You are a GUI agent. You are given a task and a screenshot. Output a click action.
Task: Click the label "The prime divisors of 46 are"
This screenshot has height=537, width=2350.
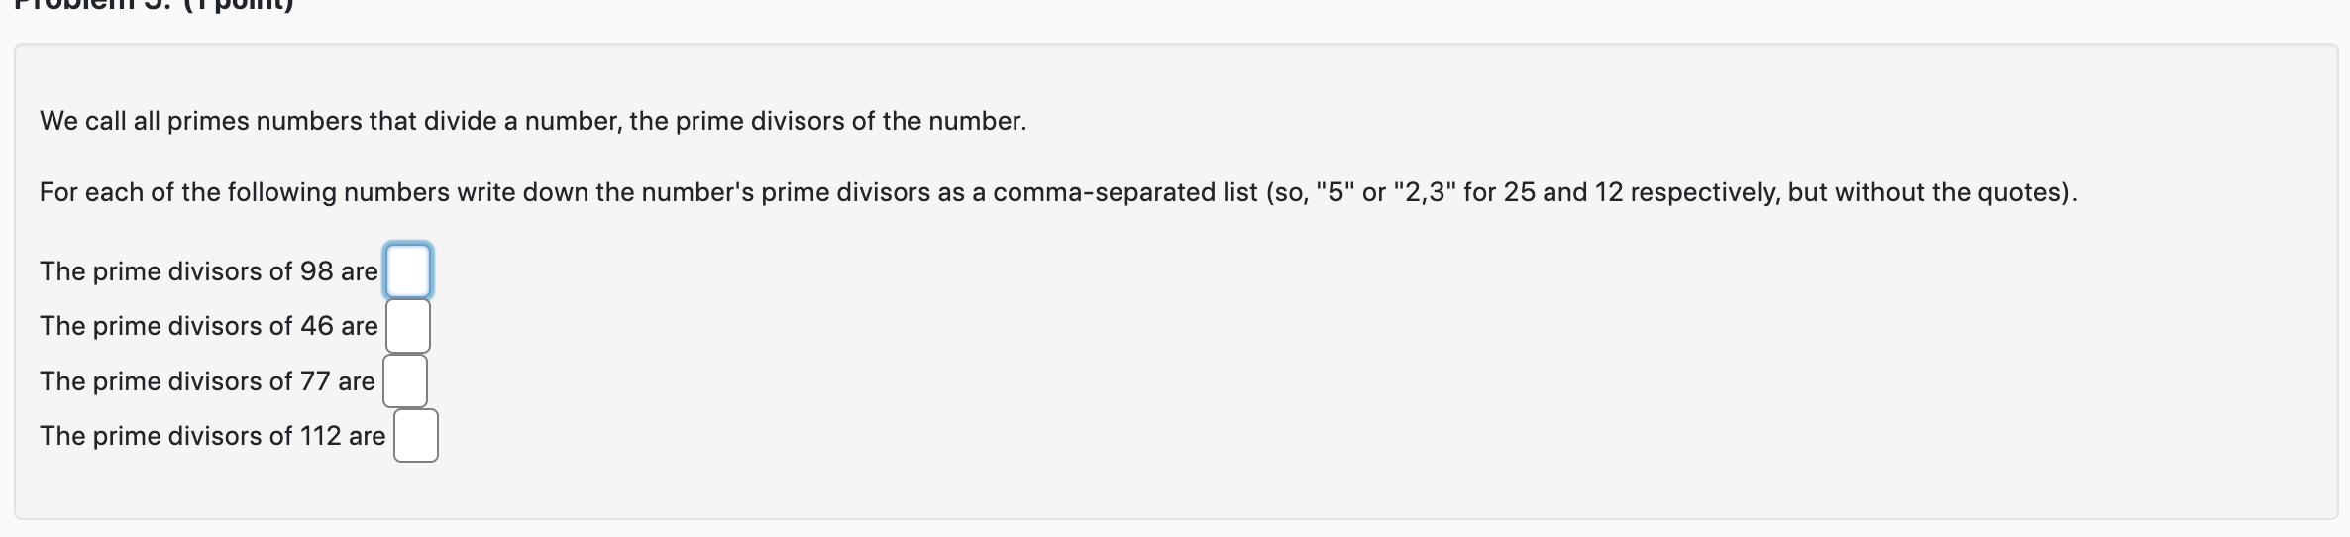click(209, 326)
